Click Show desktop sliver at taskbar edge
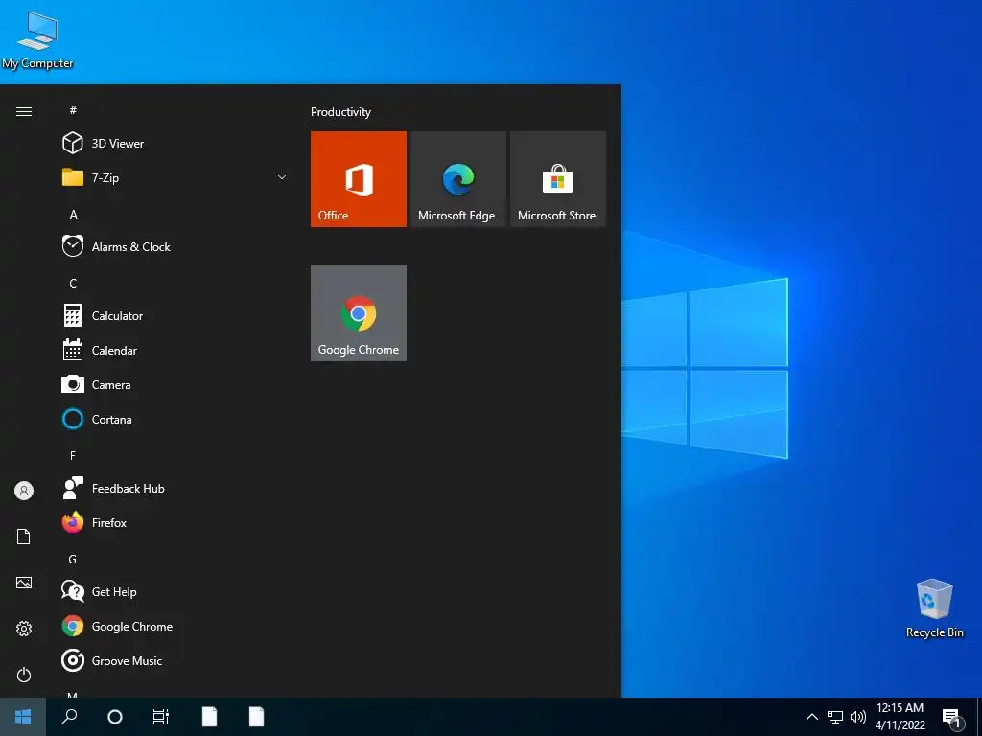This screenshot has height=736, width=982. (x=979, y=717)
